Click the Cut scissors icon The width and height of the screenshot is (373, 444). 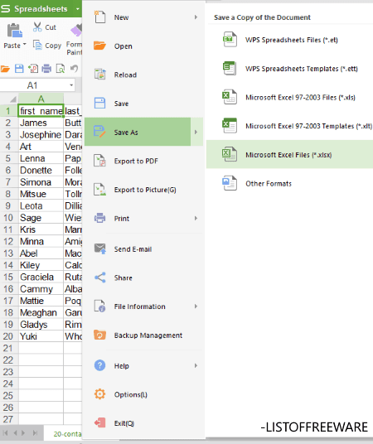tap(37, 27)
